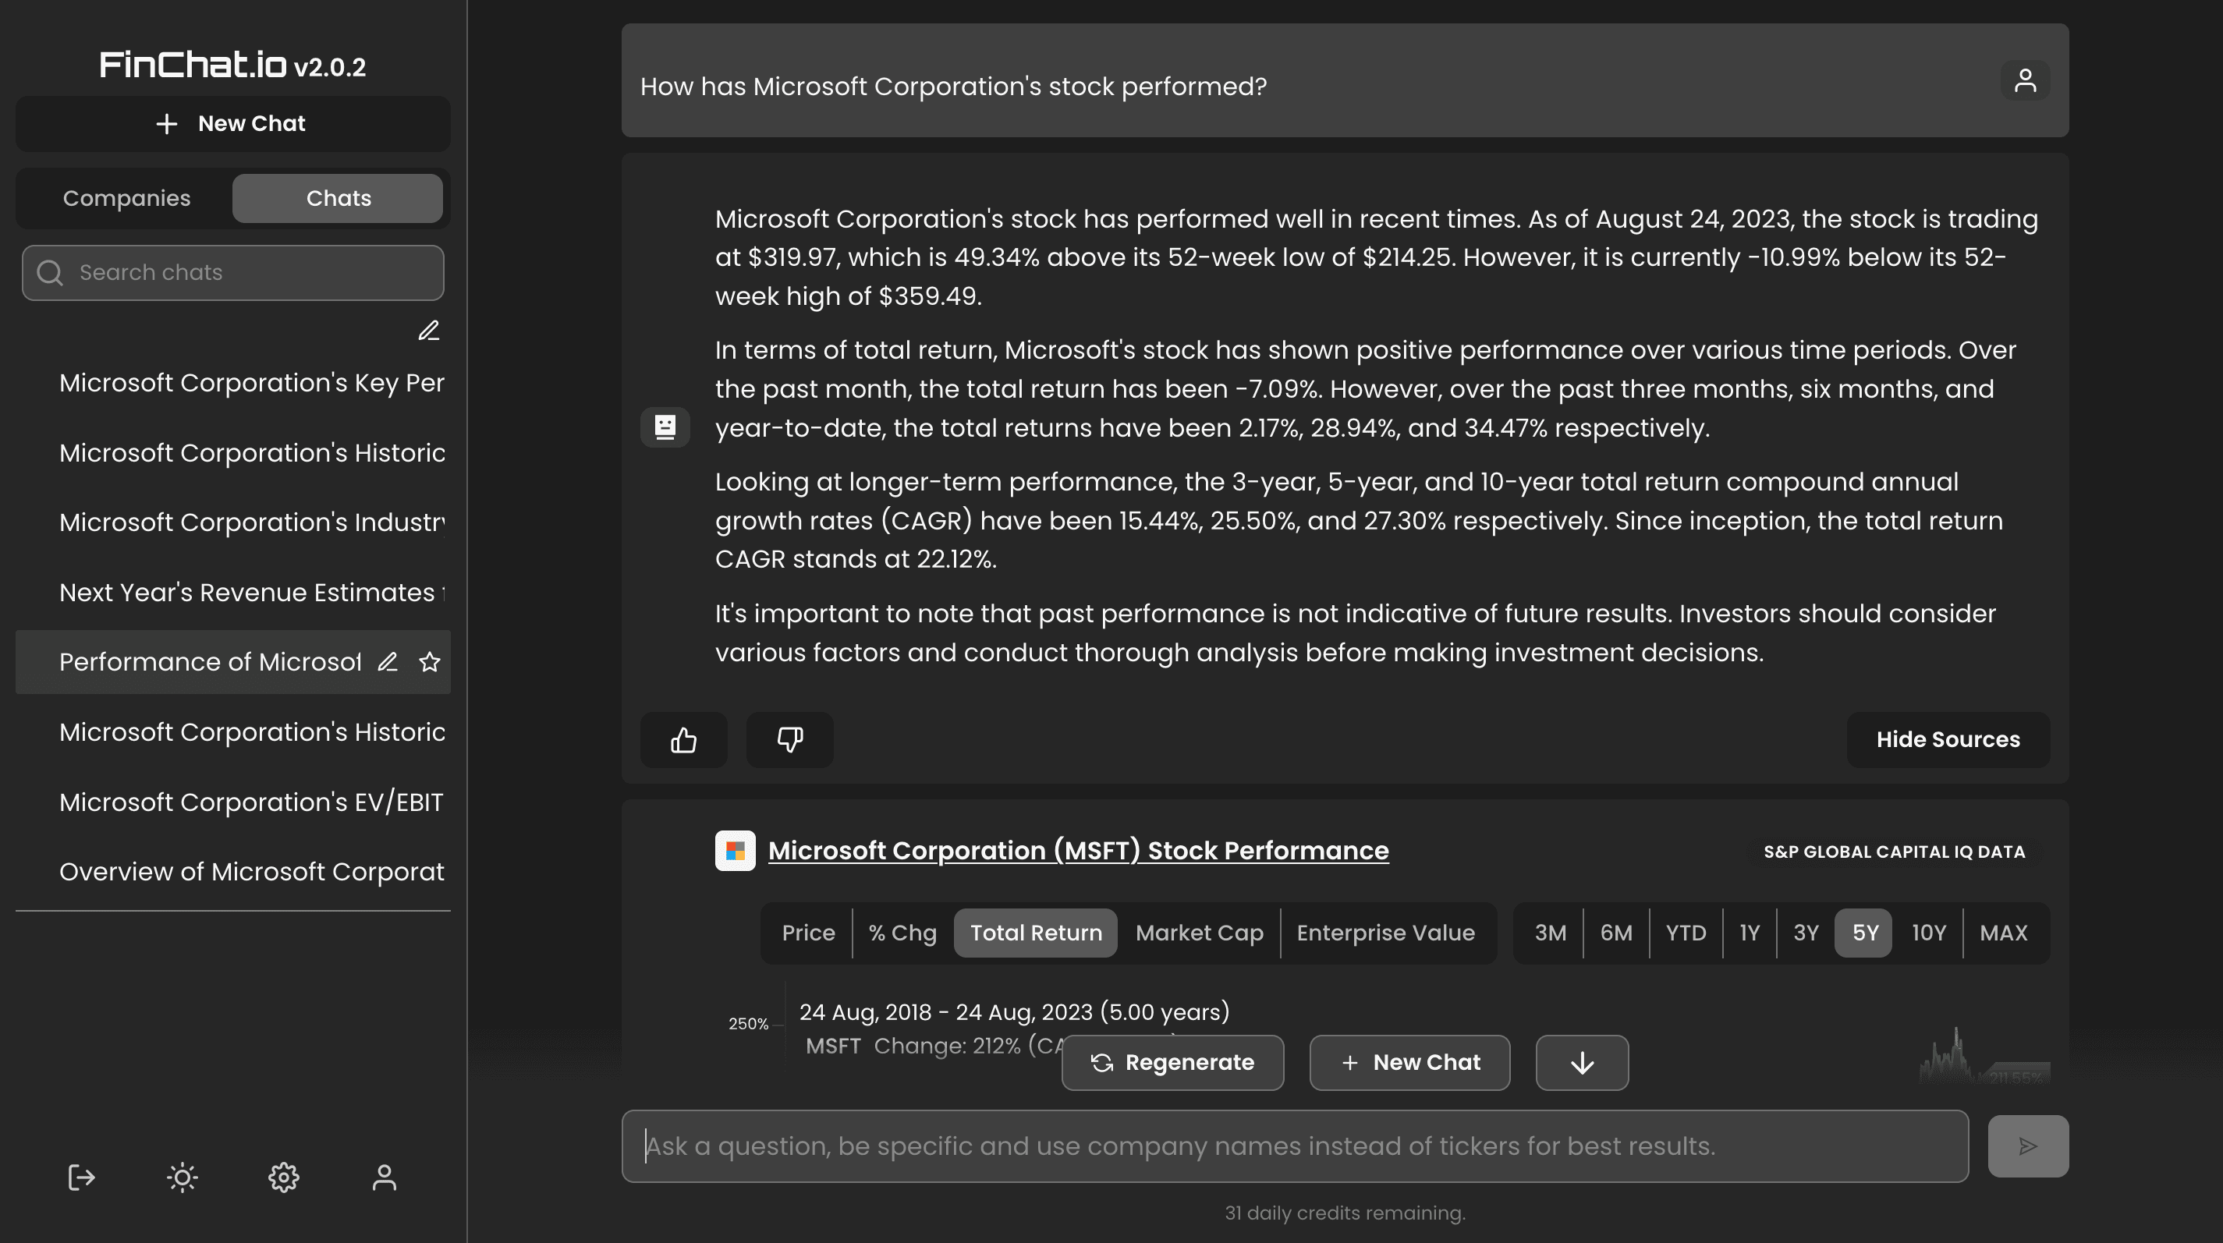Click the Hide Sources button
This screenshot has height=1243, width=2223.
click(1948, 739)
